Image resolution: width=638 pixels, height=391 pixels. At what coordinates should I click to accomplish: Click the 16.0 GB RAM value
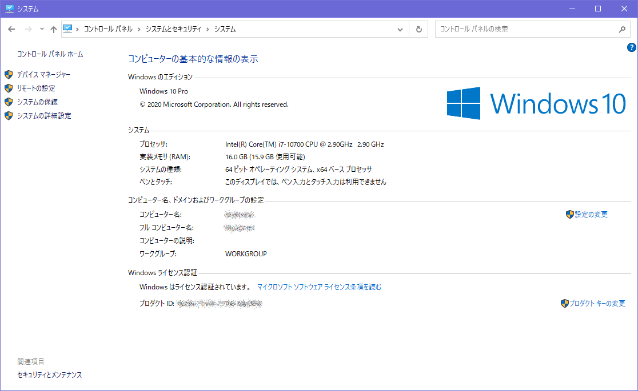click(x=265, y=157)
